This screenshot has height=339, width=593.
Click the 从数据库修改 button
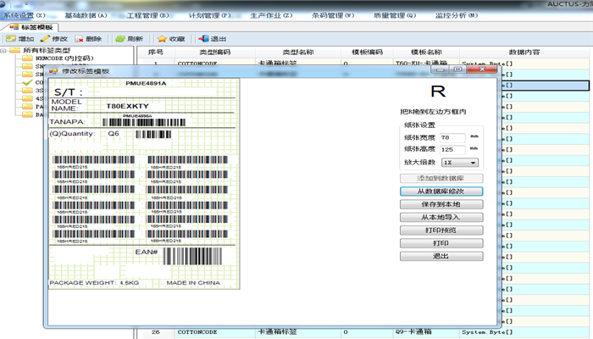441,192
